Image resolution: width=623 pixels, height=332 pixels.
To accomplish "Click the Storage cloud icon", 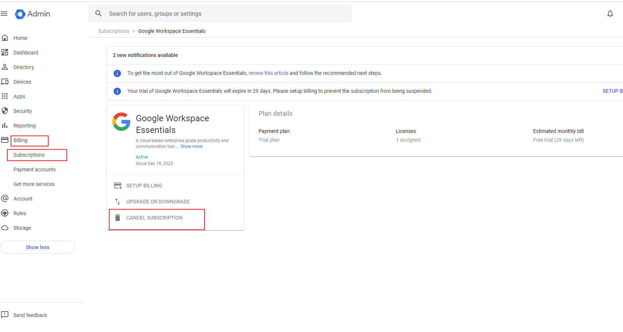I will (5, 228).
